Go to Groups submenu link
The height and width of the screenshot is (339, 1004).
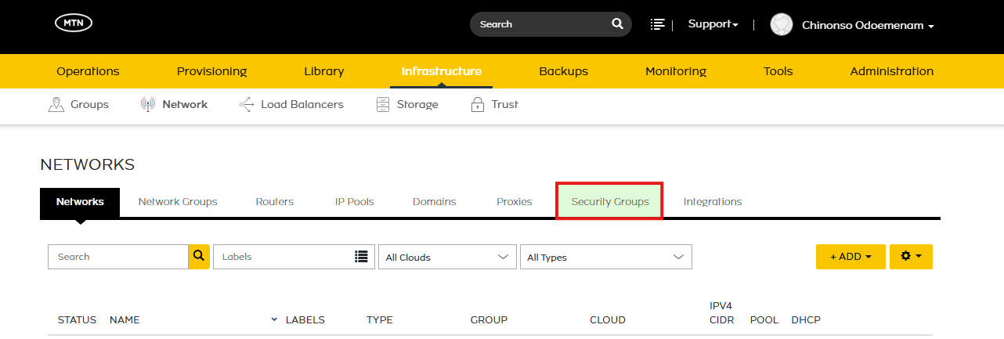tap(89, 104)
